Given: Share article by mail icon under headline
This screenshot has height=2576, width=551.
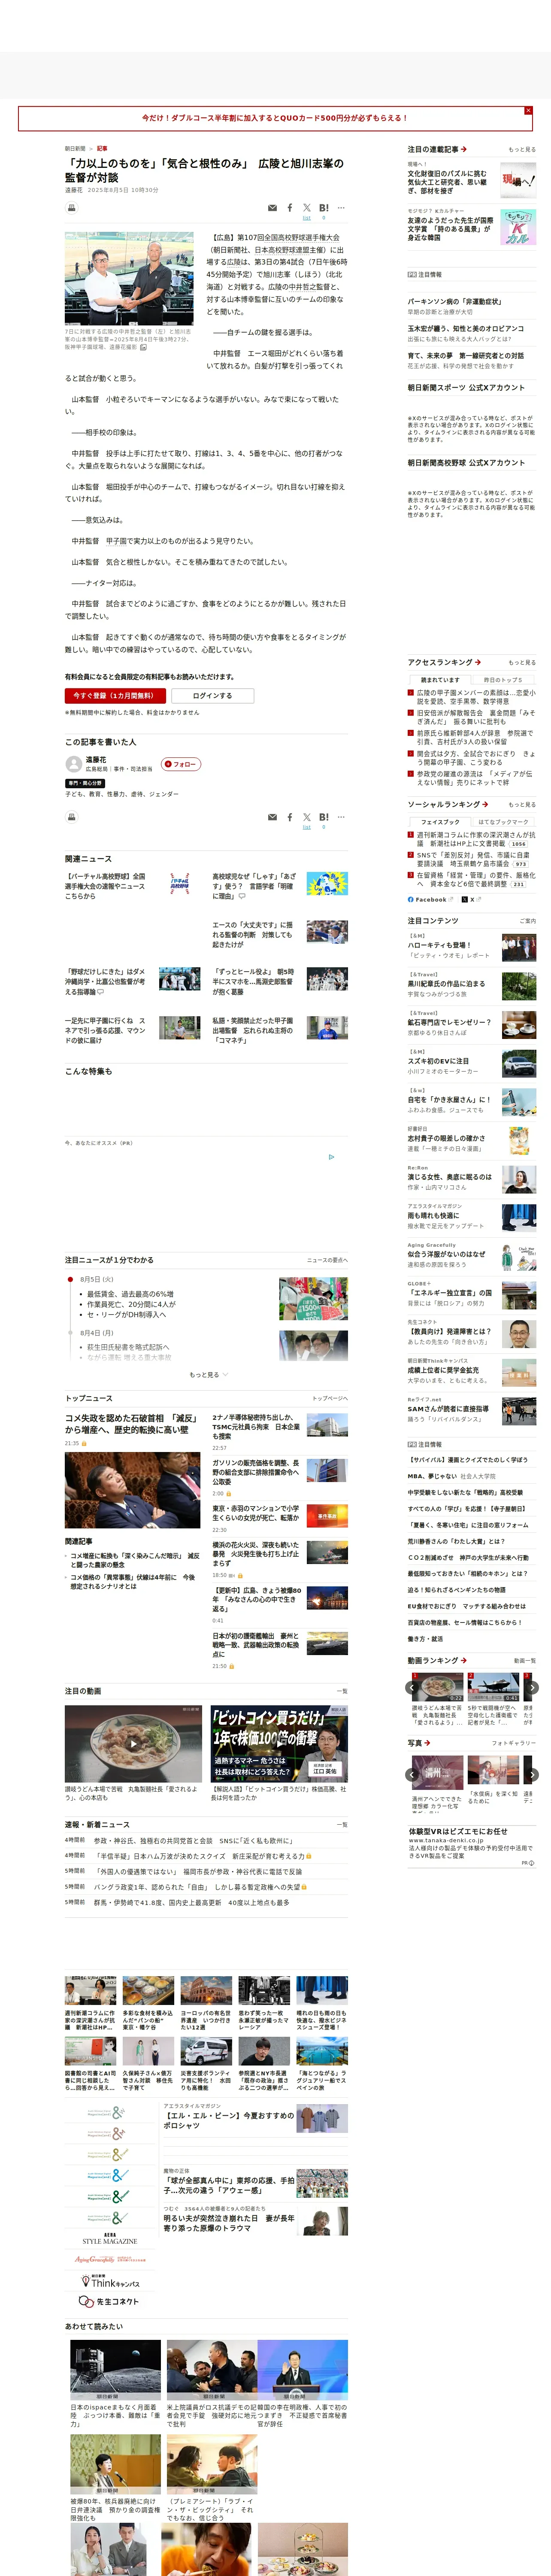Looking at the screenshot, I should pyautogui.click(x=272, y=208).
